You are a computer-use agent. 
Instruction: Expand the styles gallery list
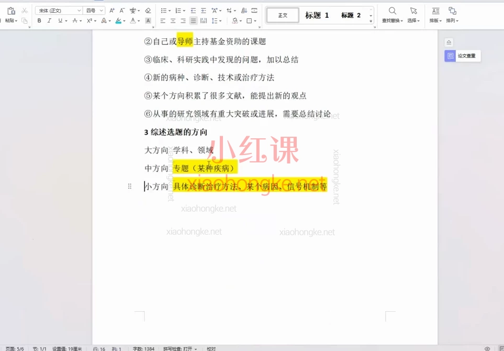coord(371,21)
